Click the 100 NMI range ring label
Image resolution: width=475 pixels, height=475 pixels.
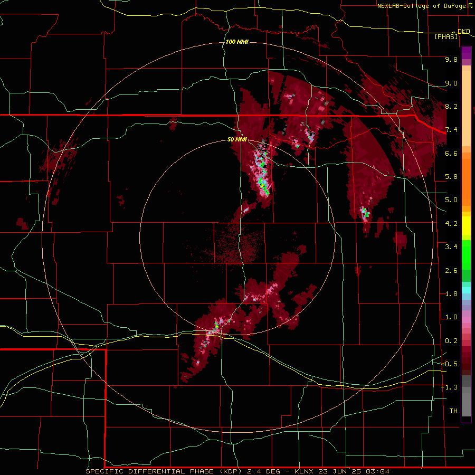pyautogui.click(x=237, y=42)
